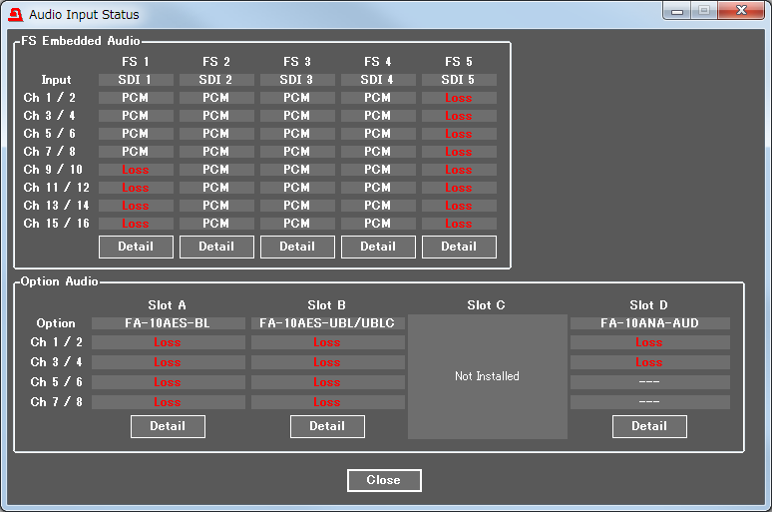772x512 pixels.
Task: Click FS 1 Ch 9 / 10 Loss status
Action: point(136,170)
